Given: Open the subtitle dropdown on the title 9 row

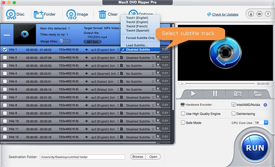Looking at the screenshot, I should 140,113.
